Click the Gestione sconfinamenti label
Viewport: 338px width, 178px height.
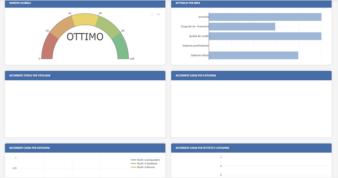point(196,46)
